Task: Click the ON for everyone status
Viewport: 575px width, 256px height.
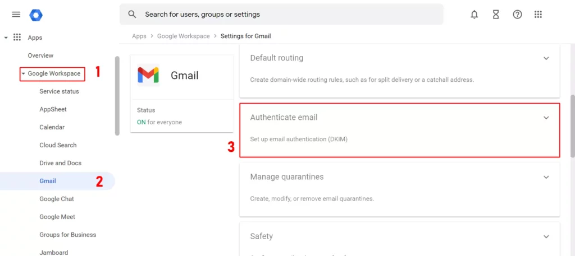Action: (x=159, y=122)
